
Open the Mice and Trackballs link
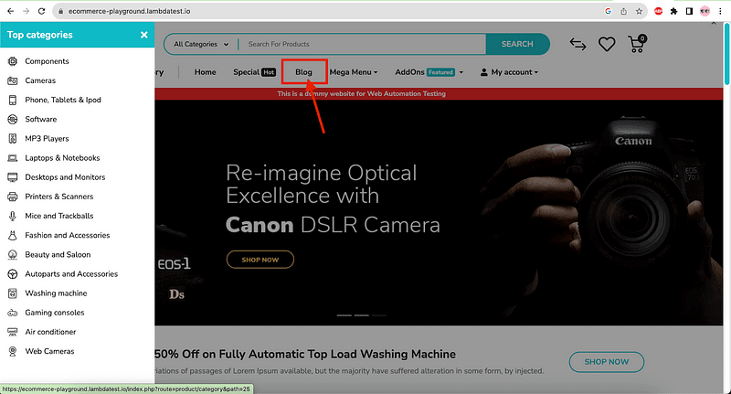[59, 216]
